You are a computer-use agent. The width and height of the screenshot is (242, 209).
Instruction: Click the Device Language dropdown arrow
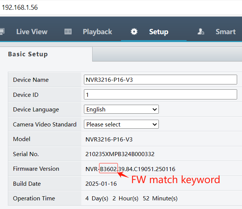point(155,110)
